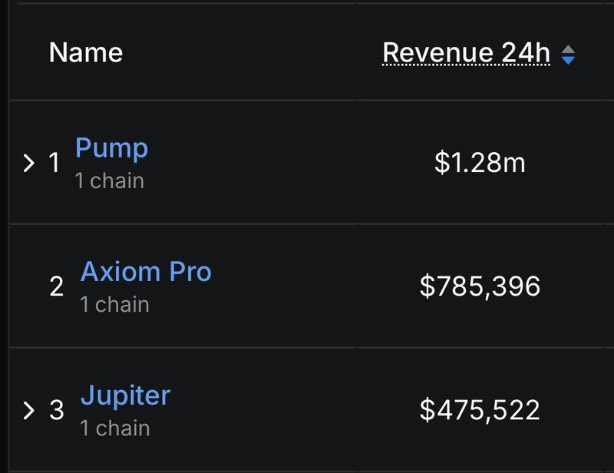This screenshot has width=614, height=473.
Task: Click the empty header area between Name and Revenue
Action: point(253,53)
